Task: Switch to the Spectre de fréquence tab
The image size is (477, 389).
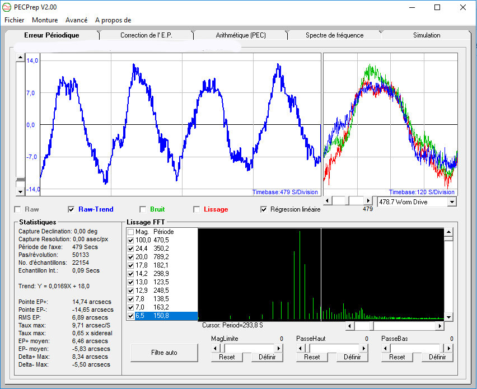Action: [334, 35]
